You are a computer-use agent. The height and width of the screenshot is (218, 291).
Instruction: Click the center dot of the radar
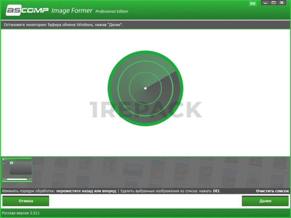pyautogui.click(x=145, y=88)
